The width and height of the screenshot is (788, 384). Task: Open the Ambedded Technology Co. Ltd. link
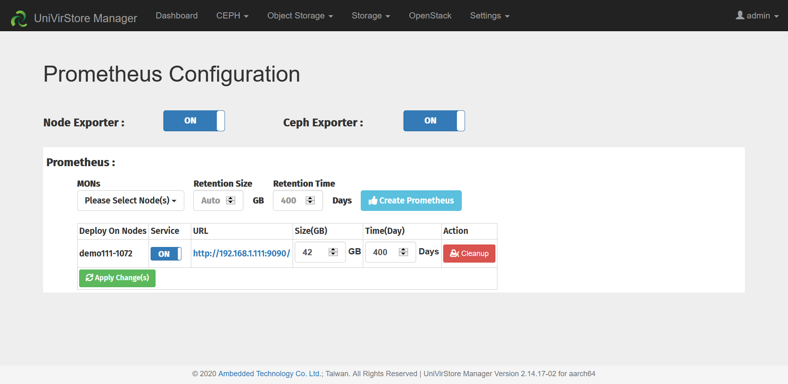[270, 374]
